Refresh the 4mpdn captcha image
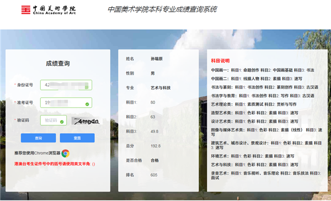 pyautogui.click(x=87, y=121)
